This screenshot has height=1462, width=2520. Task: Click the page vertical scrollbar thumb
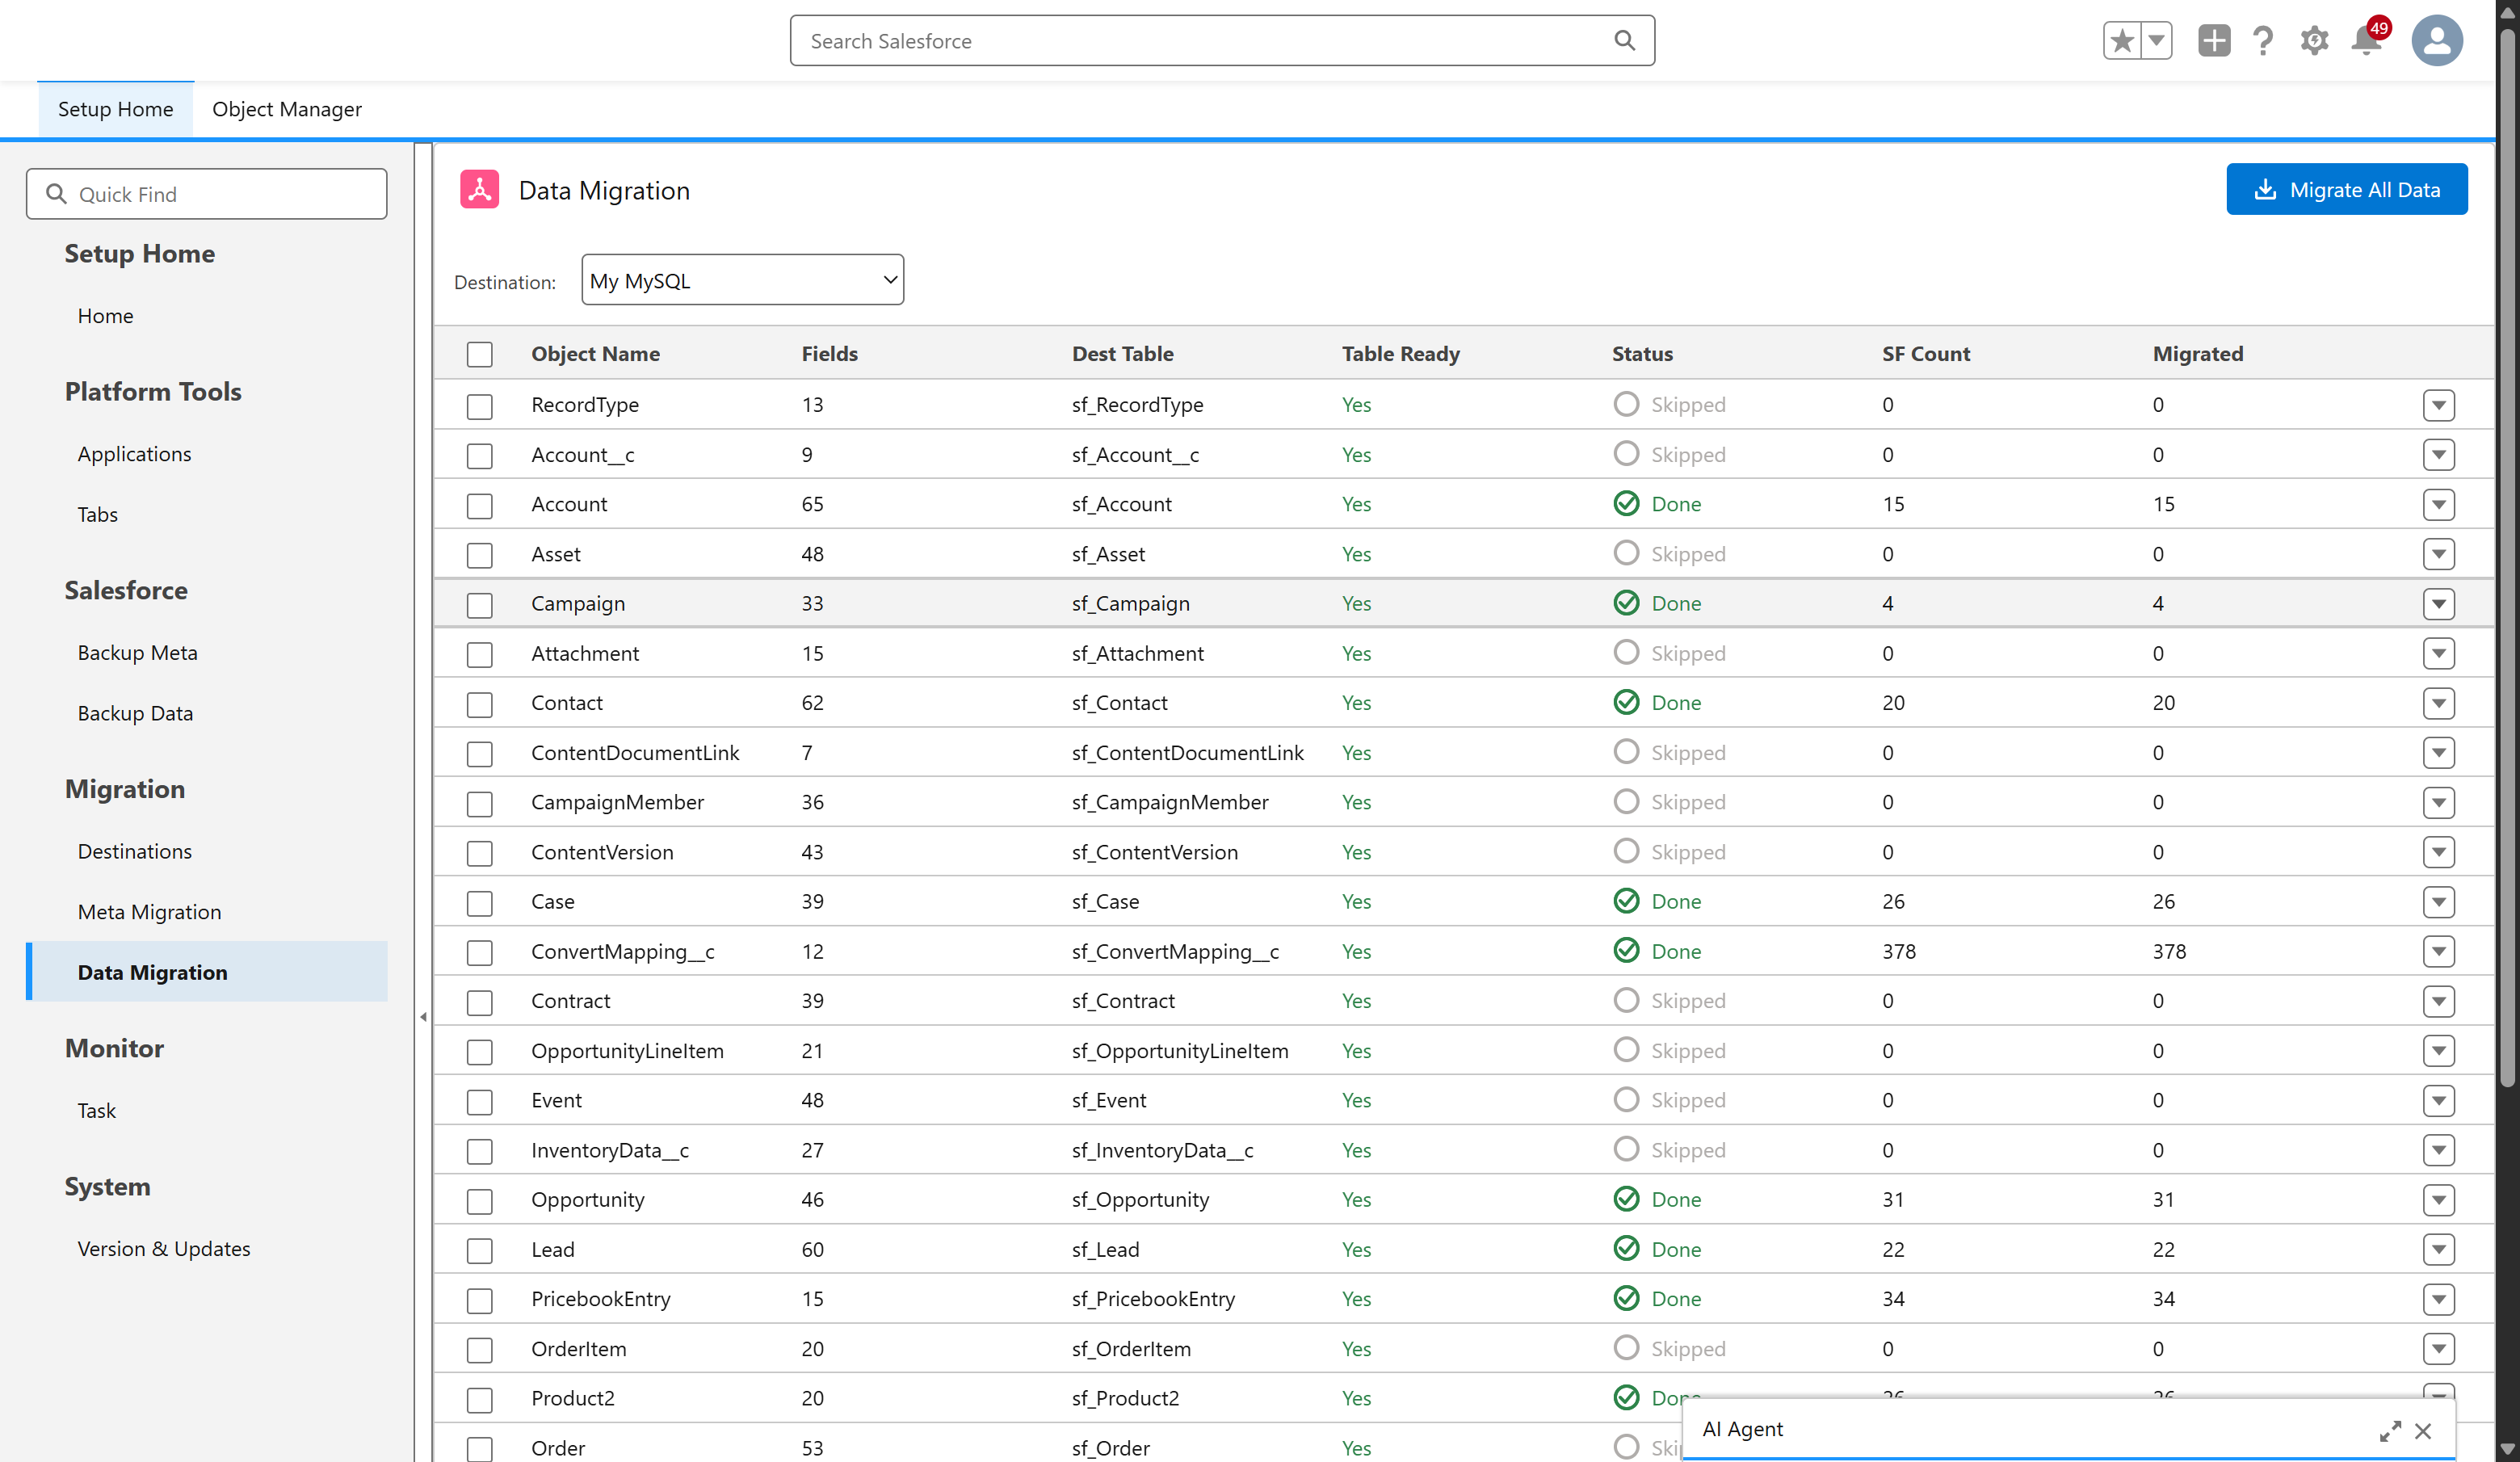pos(2507,560)
